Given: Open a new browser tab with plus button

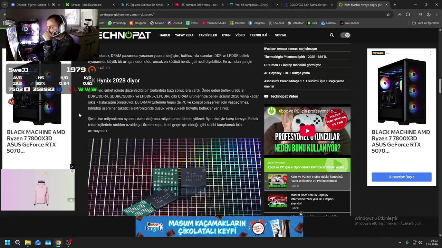Looking at the screenshot, I should click(x=395, y=5).
